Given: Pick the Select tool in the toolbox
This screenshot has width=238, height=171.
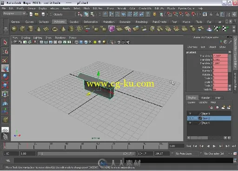Looking at the screenshot, I should (5, 42).
